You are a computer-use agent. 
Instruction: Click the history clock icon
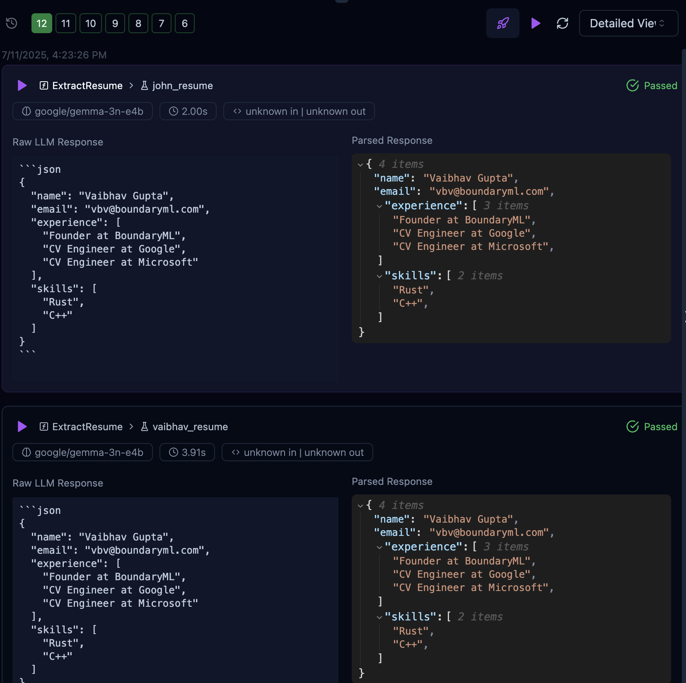(x=12, y=23)
